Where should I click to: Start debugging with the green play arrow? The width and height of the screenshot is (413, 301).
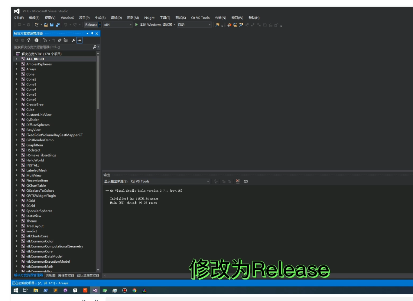136,25
